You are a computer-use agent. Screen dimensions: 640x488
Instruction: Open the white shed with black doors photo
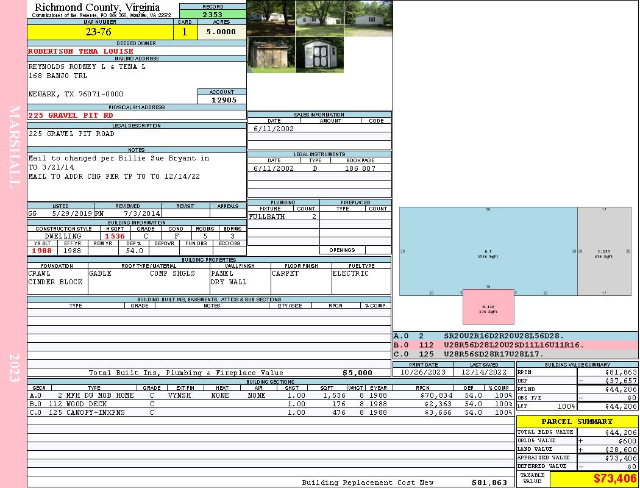(x=319, y=55)
